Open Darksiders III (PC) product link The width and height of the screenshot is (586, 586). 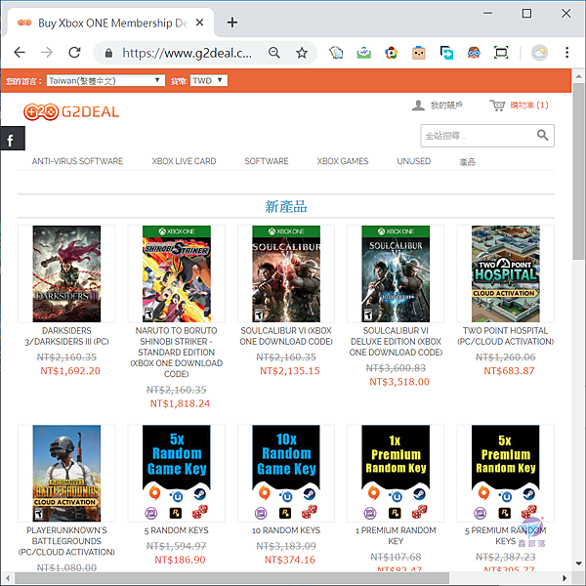coord(66,336)
